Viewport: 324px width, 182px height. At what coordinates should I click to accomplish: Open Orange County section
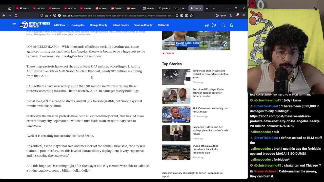98,25
